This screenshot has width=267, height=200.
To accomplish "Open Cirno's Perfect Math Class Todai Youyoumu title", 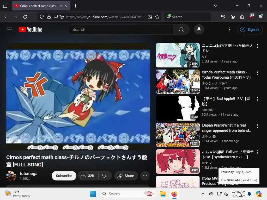I will (226, 75).
